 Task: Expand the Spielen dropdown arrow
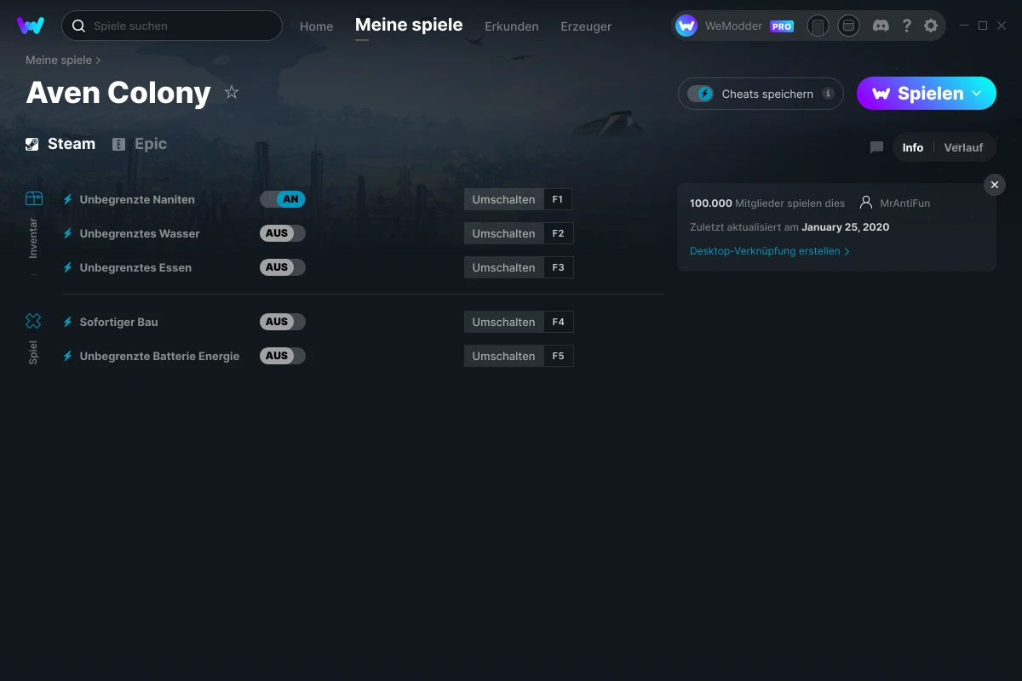(x=977, y=93)
